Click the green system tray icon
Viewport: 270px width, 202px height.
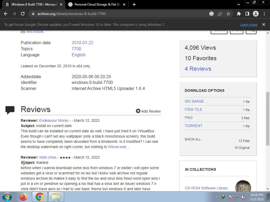coord(223,197)
